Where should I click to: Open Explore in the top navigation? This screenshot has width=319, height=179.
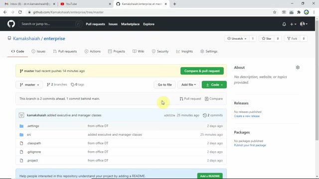(149, 24)
